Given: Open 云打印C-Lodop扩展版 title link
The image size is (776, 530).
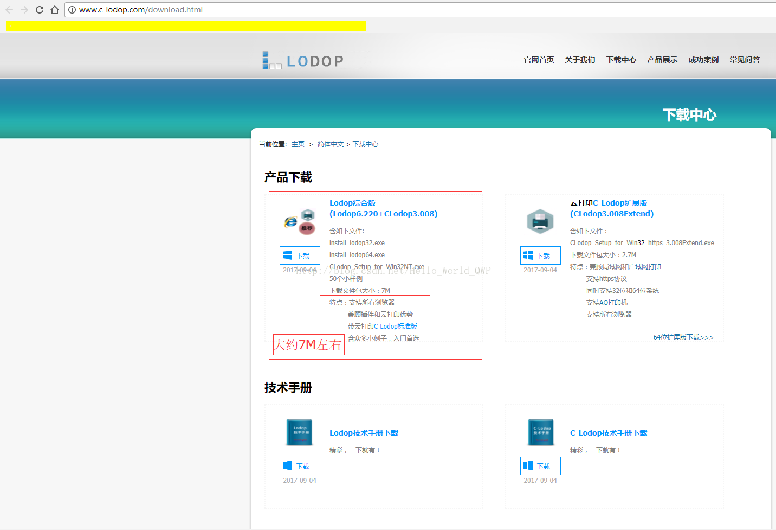Looking at the screenshot, I should (x=612, y=208).
